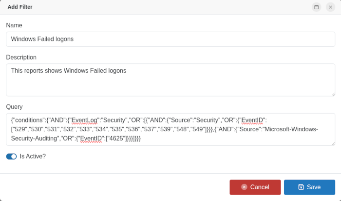This screenshot has height=201, width=341.
Task: Click the Query field label
Action: (15, 107)
